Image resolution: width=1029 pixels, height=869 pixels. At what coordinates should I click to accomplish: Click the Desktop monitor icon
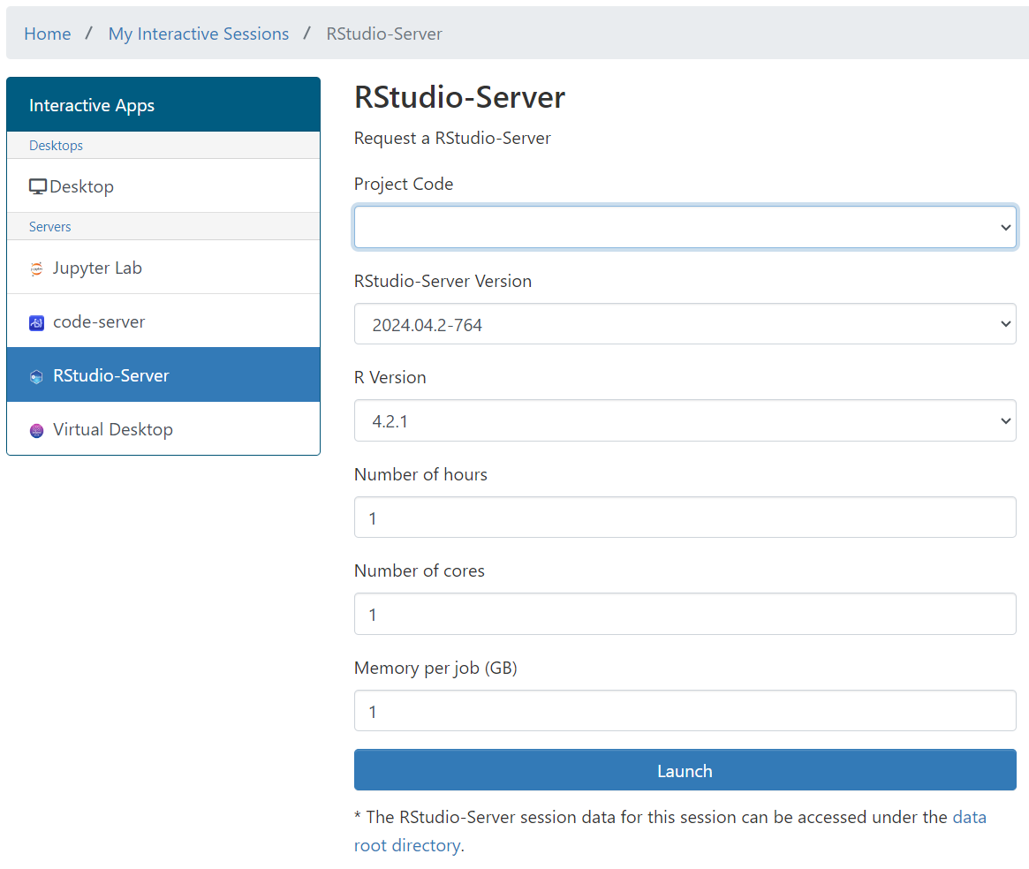point(38,186)
